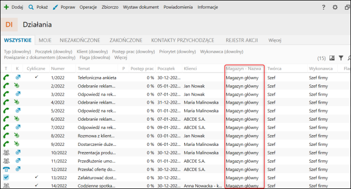Click the outgoing arrow icon in row 7/2022
The width and height of the screenshot is (351, 189).
pos(17,127)
